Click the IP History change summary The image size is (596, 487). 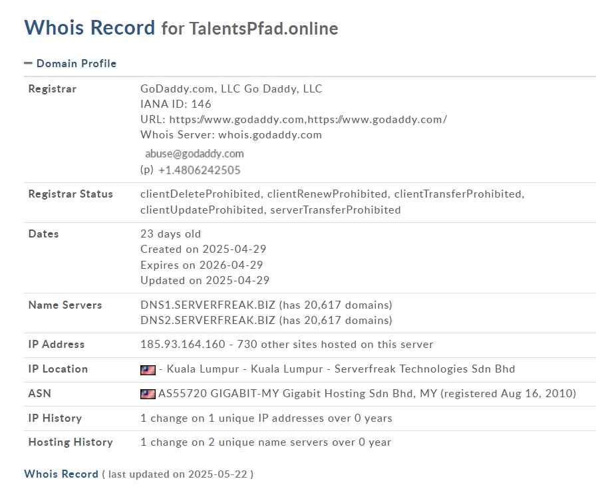click(266, 418)
